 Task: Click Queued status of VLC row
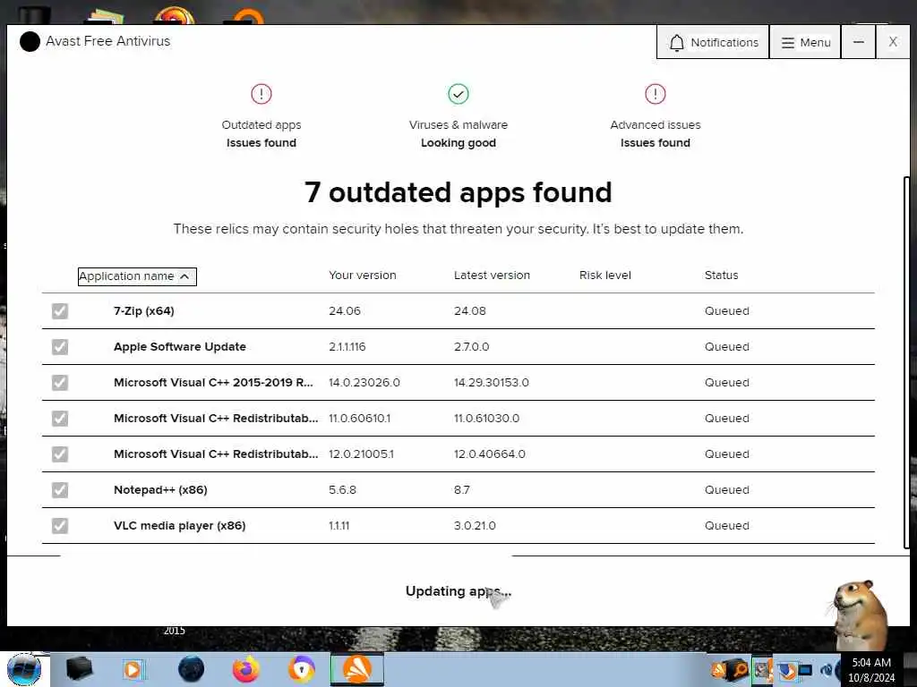(x=726, y=525)
